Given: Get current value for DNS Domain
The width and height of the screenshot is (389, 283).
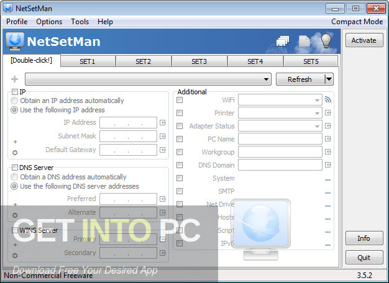Looking at the screenshot, I should point(328,165).
